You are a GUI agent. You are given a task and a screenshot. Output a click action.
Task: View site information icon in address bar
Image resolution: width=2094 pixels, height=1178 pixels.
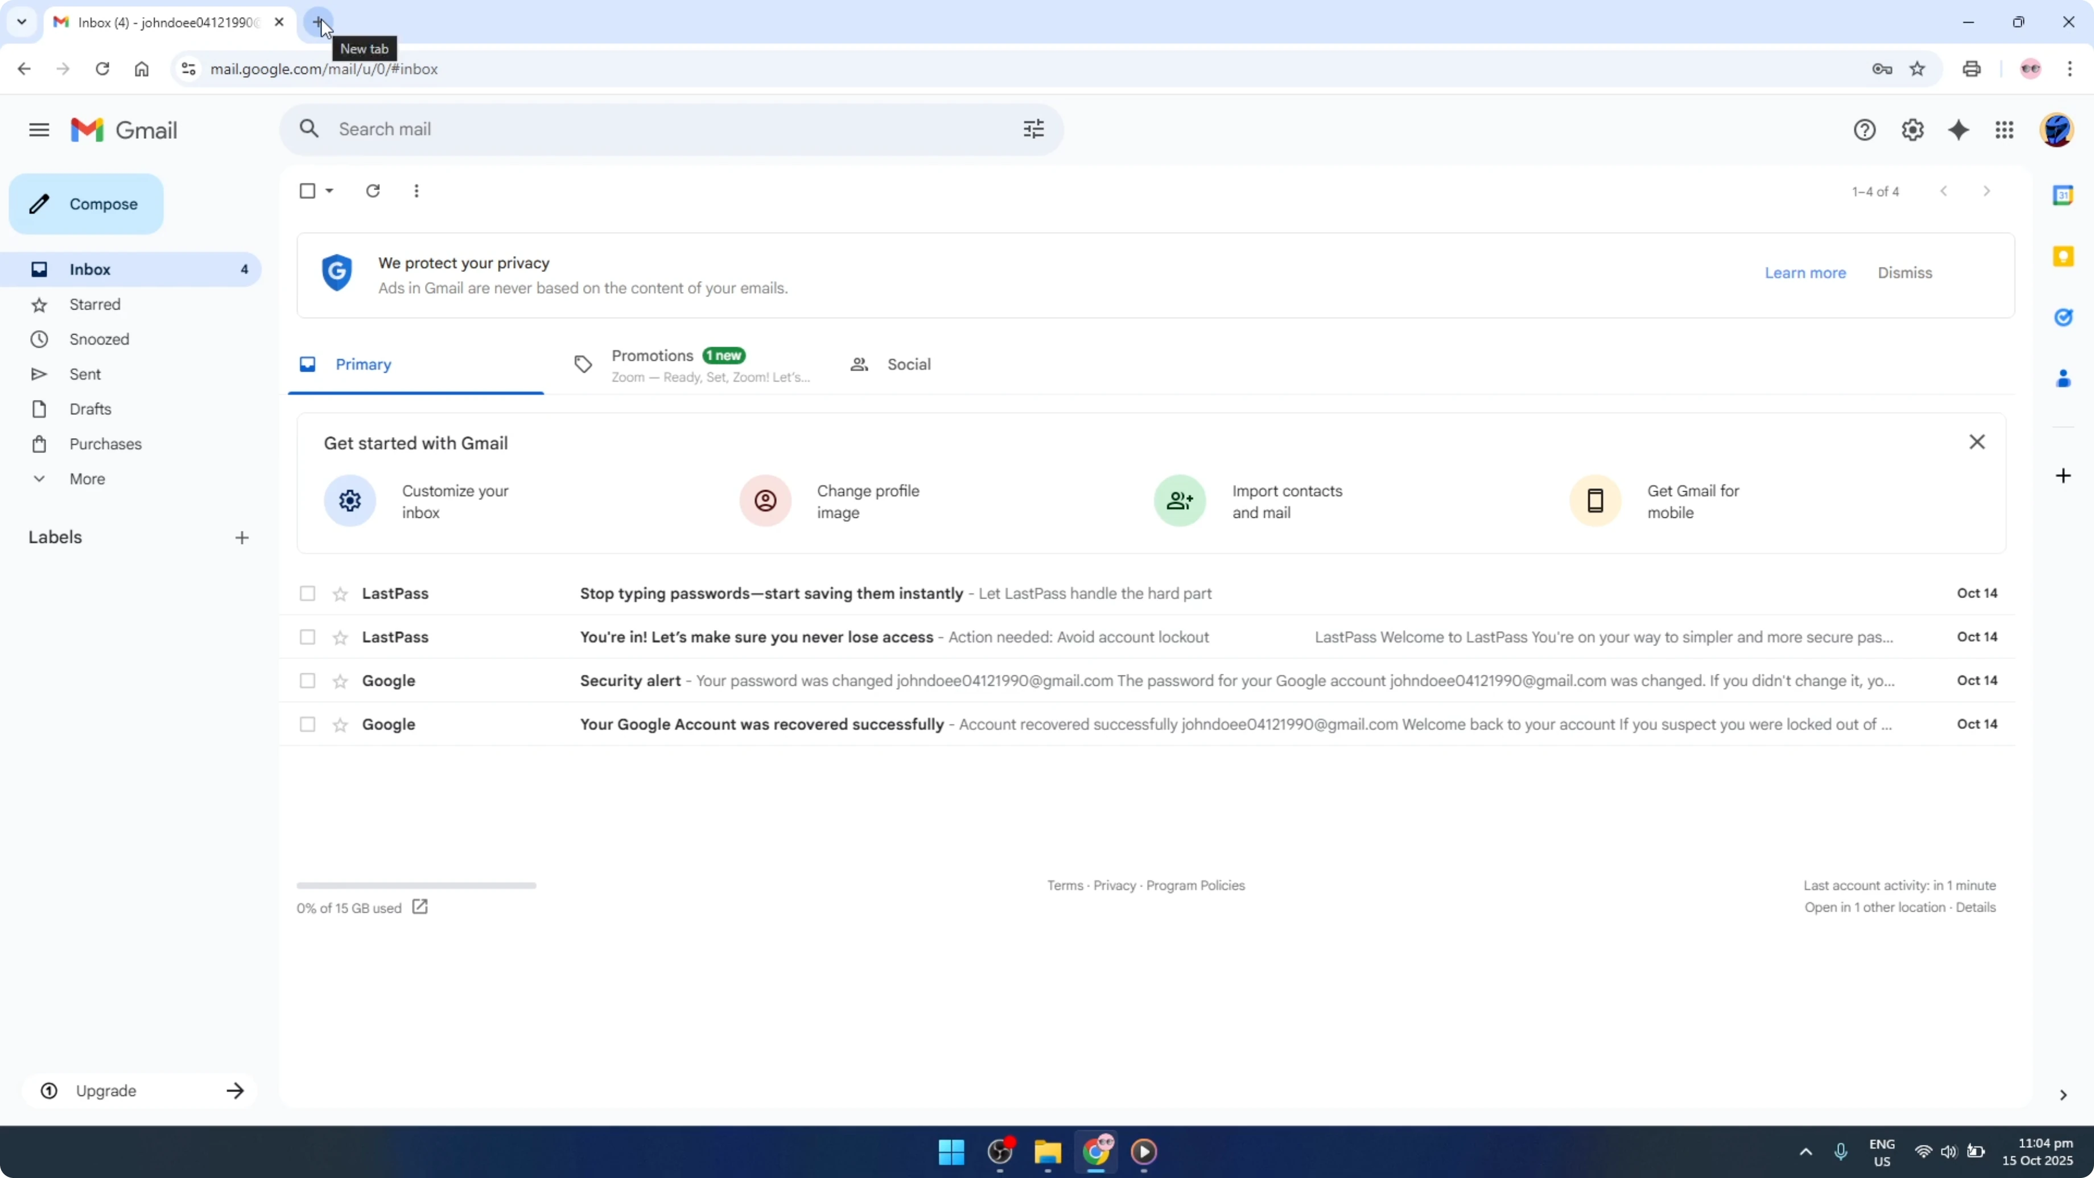click(188, 69)
